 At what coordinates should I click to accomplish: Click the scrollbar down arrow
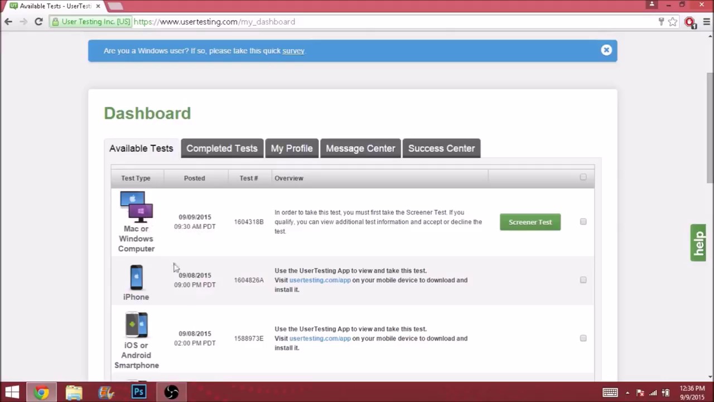point(710,377)
